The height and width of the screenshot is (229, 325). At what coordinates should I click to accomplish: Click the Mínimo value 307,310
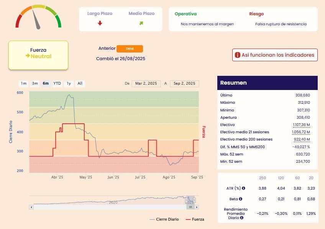(x=304, y=110)
